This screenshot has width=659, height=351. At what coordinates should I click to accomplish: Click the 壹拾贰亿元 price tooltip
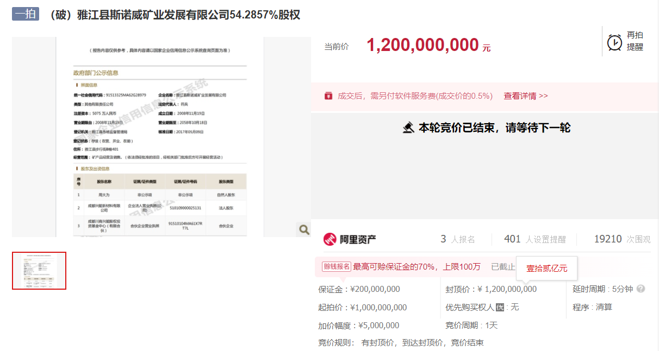(x=546, y=268)
